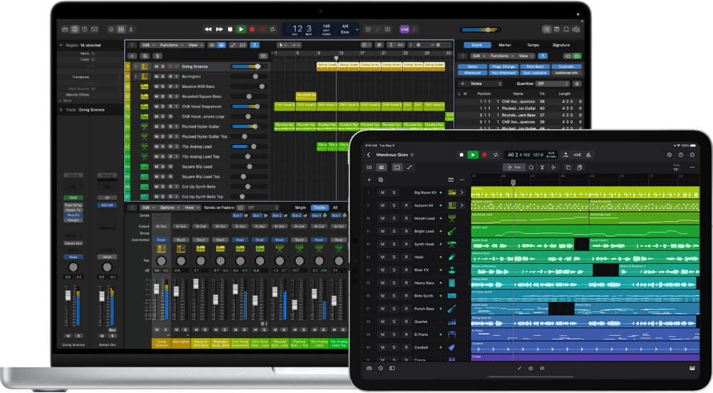
Task: Open the Quantize dropdown in Event list
Action: tap(553, 83)
